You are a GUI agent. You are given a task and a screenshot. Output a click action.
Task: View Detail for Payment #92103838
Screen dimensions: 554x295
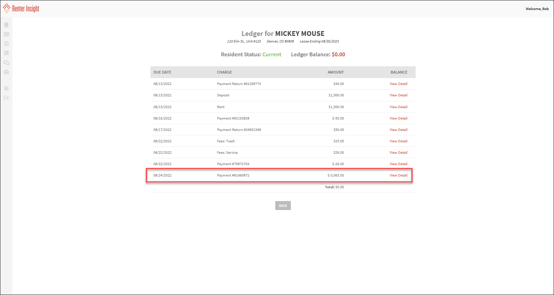click(398, 118)
